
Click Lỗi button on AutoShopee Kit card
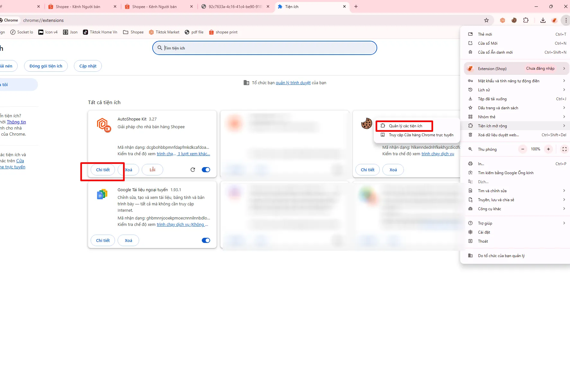(x=152, y=170)
